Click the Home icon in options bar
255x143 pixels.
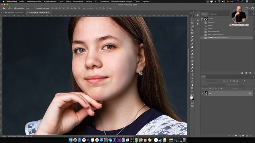pyautogui.click(x=4, y=8)
